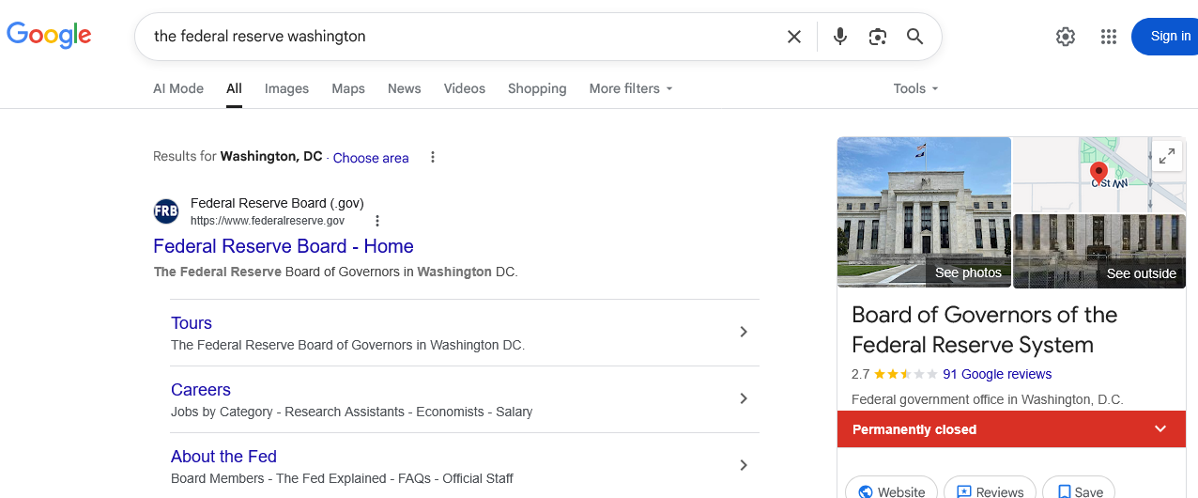
Task: Clear the search box text
Action: click(794, 37)
